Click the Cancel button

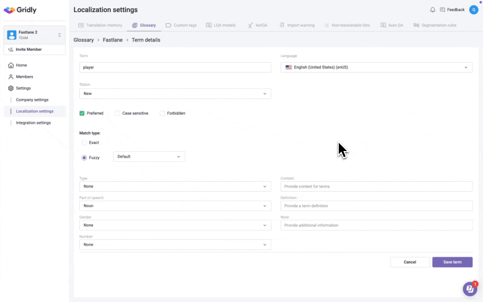[410, 262]
